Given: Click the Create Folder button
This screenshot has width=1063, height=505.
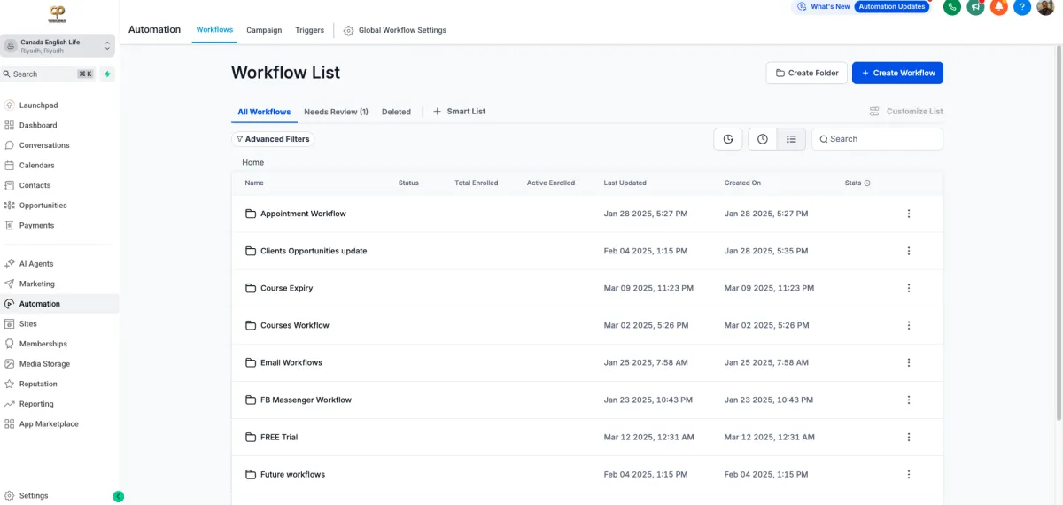Looking at the screenshot, I should (807, 73).
